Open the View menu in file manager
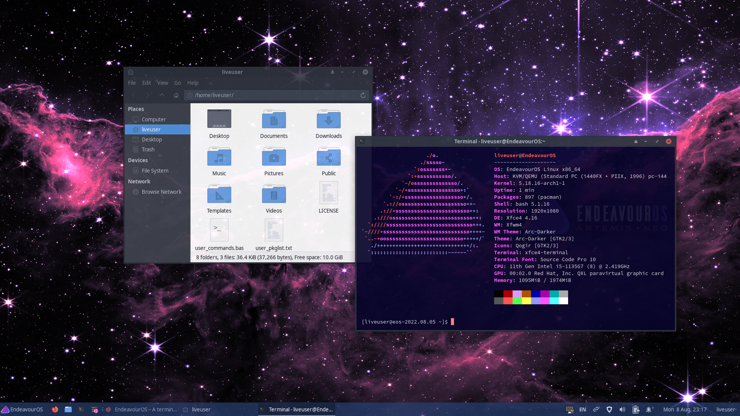Image resolution: width=740 pixels, height=416 pixels. (163, 83)
